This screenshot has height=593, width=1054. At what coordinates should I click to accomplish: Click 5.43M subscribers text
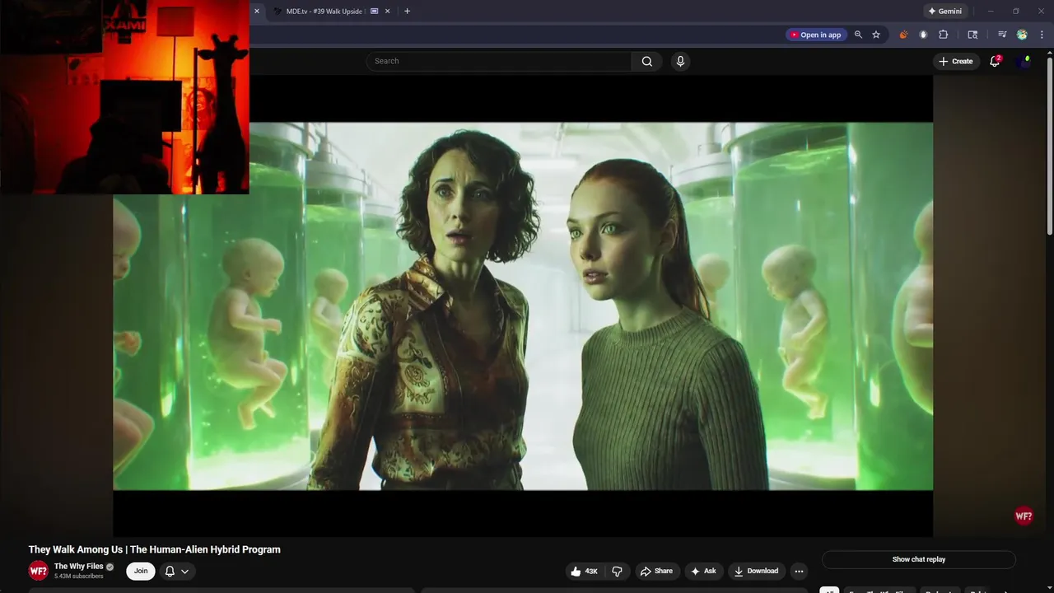point(79,577)
